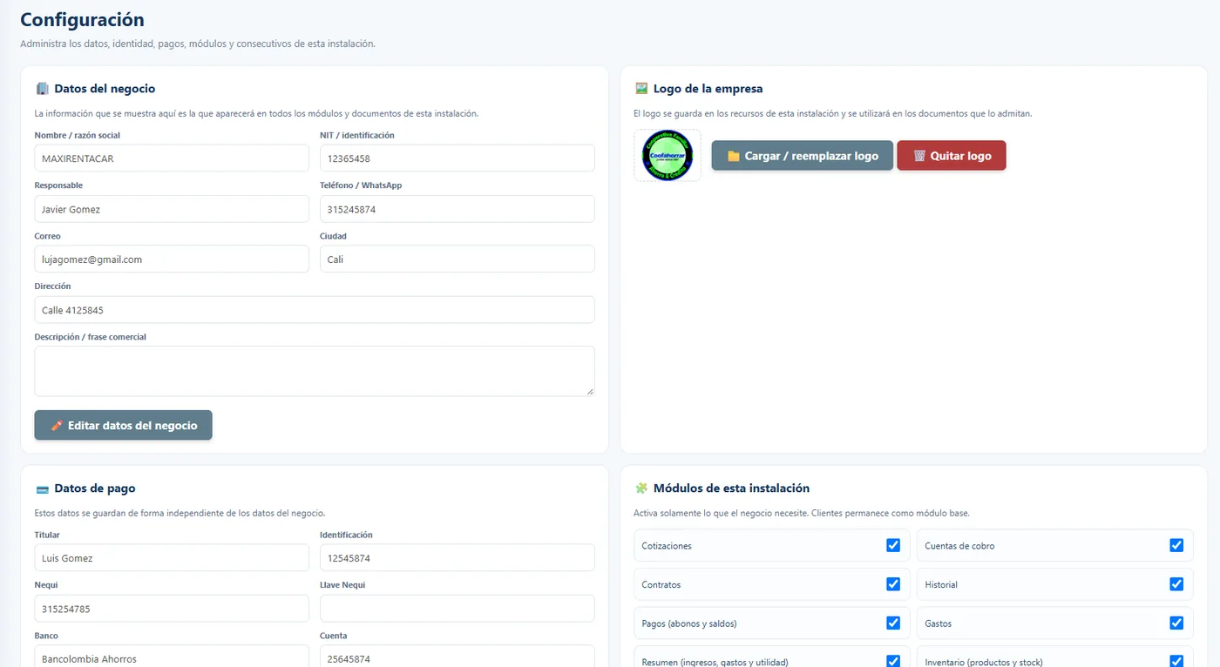Click the picture icon beside Logo de la empresa
Viewport: 1220px width, 667px height.
[641, 89]
